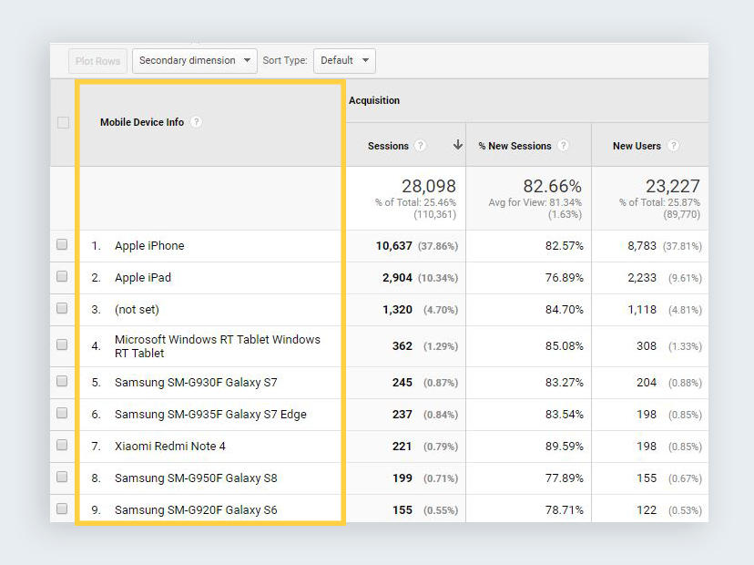Check the Apple iPad row checkbox
Screen dimensions: 754x565
[x=62, y=276]
